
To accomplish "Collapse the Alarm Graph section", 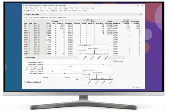I will (x=24, y=58).
